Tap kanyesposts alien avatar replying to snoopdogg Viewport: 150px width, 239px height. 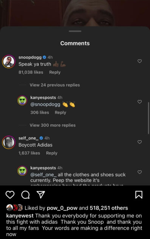coord(22,100)
